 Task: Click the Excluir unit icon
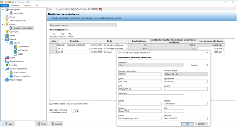coord(70,34)
